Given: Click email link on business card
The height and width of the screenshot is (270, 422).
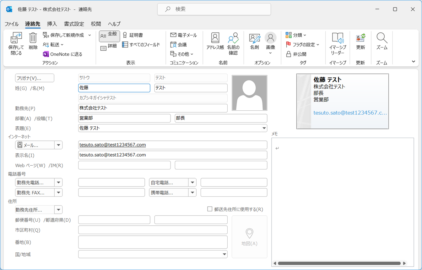Looking at the screenshot, I should click(350, 113).
